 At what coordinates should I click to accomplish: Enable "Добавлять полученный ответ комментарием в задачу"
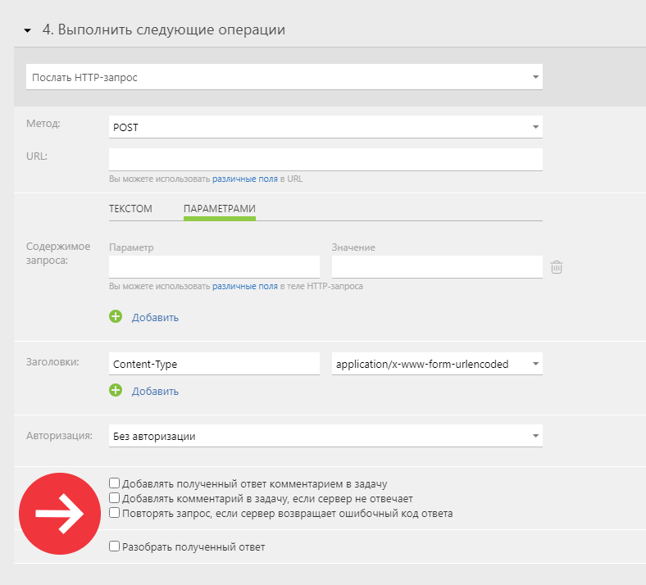tap(114, 483)
